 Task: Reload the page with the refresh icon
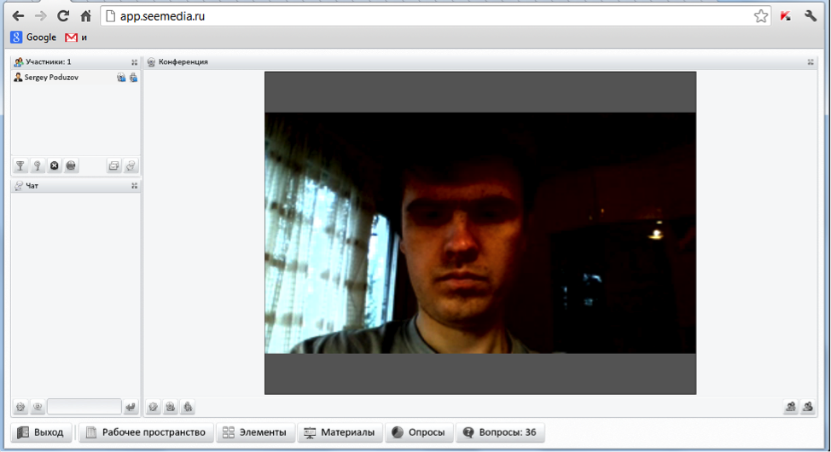click(63, 16)
